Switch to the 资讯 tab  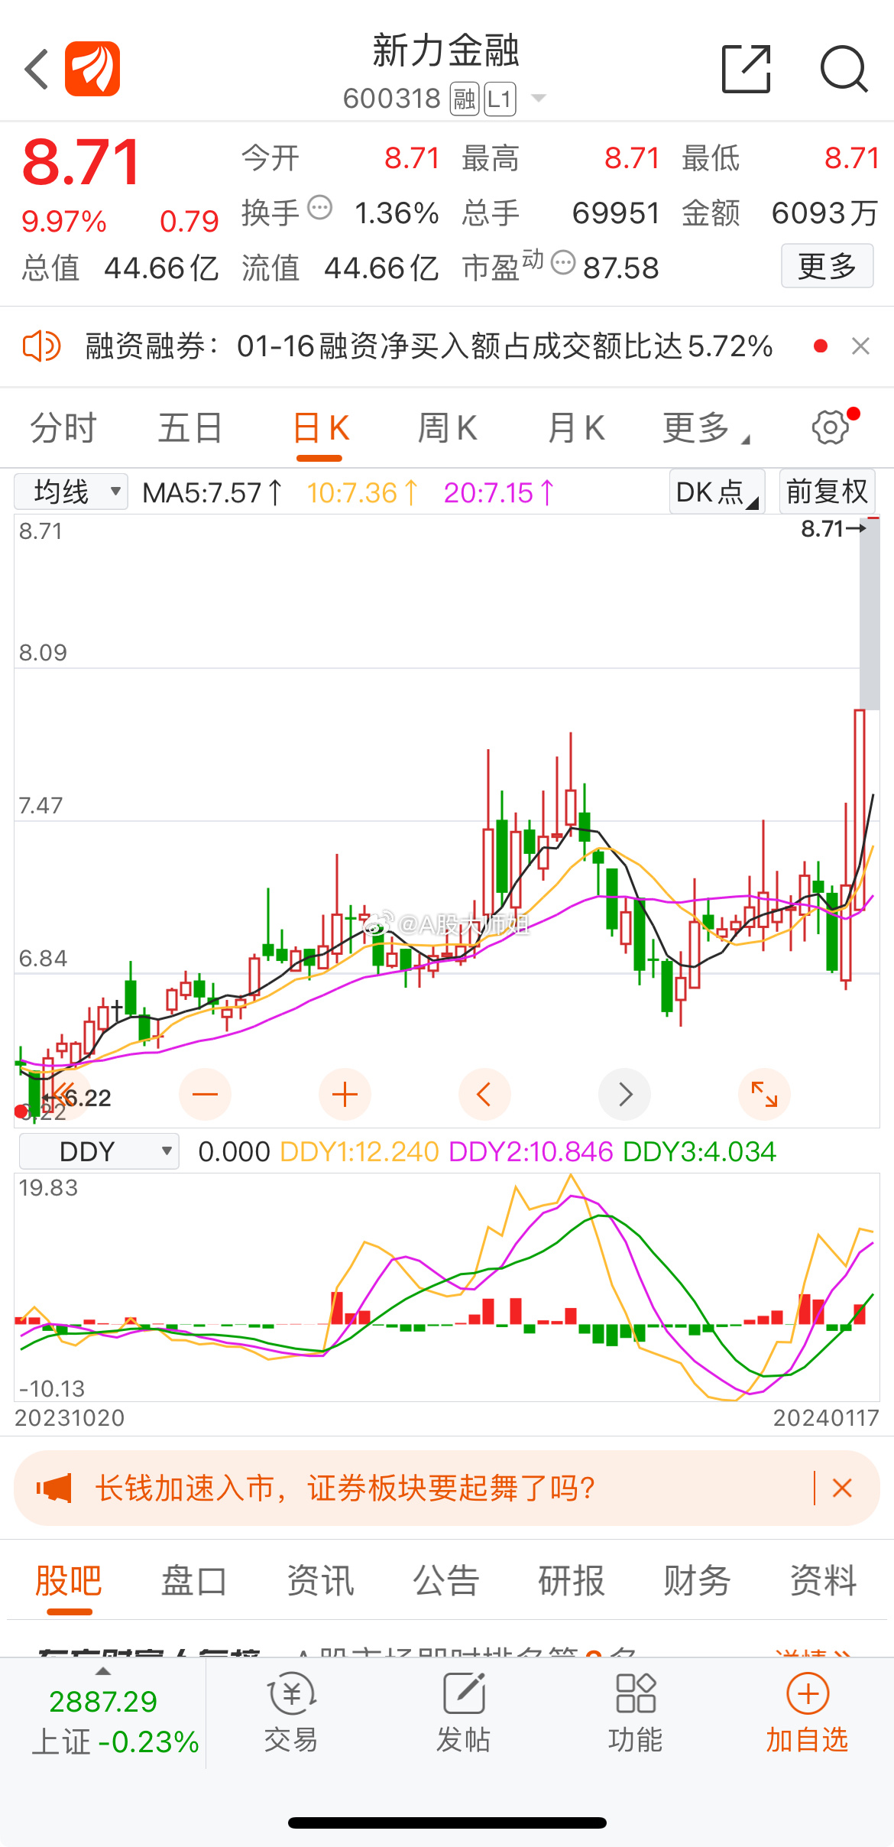320,1580
